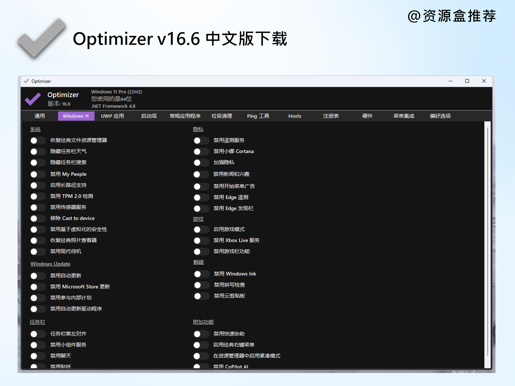
Task: Toggle 禁用小娜 Cortana
Action: (201, 151)
